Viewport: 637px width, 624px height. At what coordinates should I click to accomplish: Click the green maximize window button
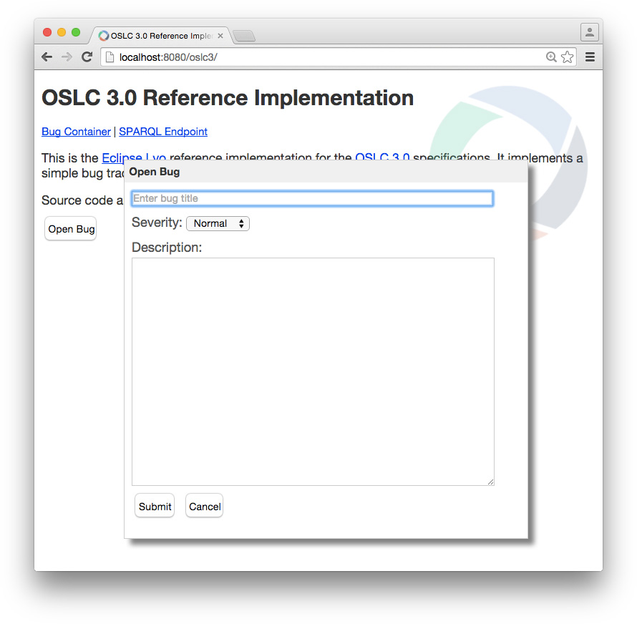(x=76, y=32)
